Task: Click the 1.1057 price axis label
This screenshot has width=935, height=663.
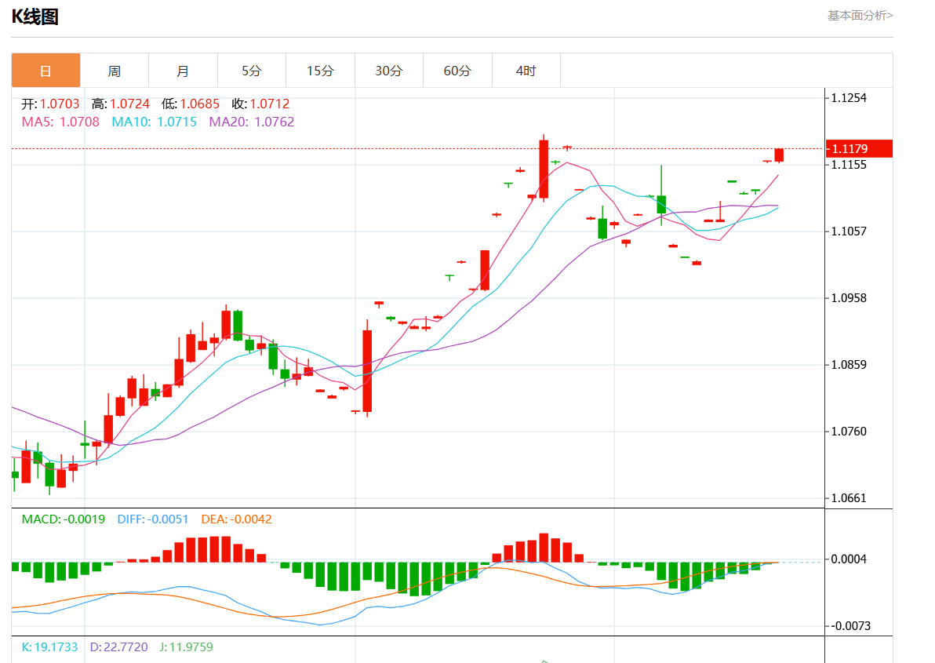Action: [x=850, y=231]
